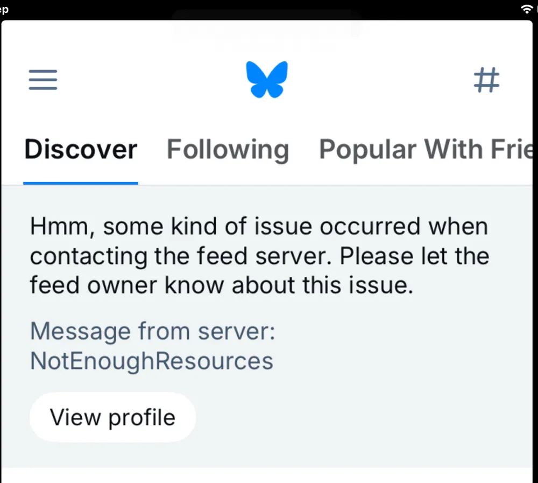Click the "Hmm, some kind of issue" text
Image resolution: width=538 pixels, height=483 pixels.
[x=258, y=227]
